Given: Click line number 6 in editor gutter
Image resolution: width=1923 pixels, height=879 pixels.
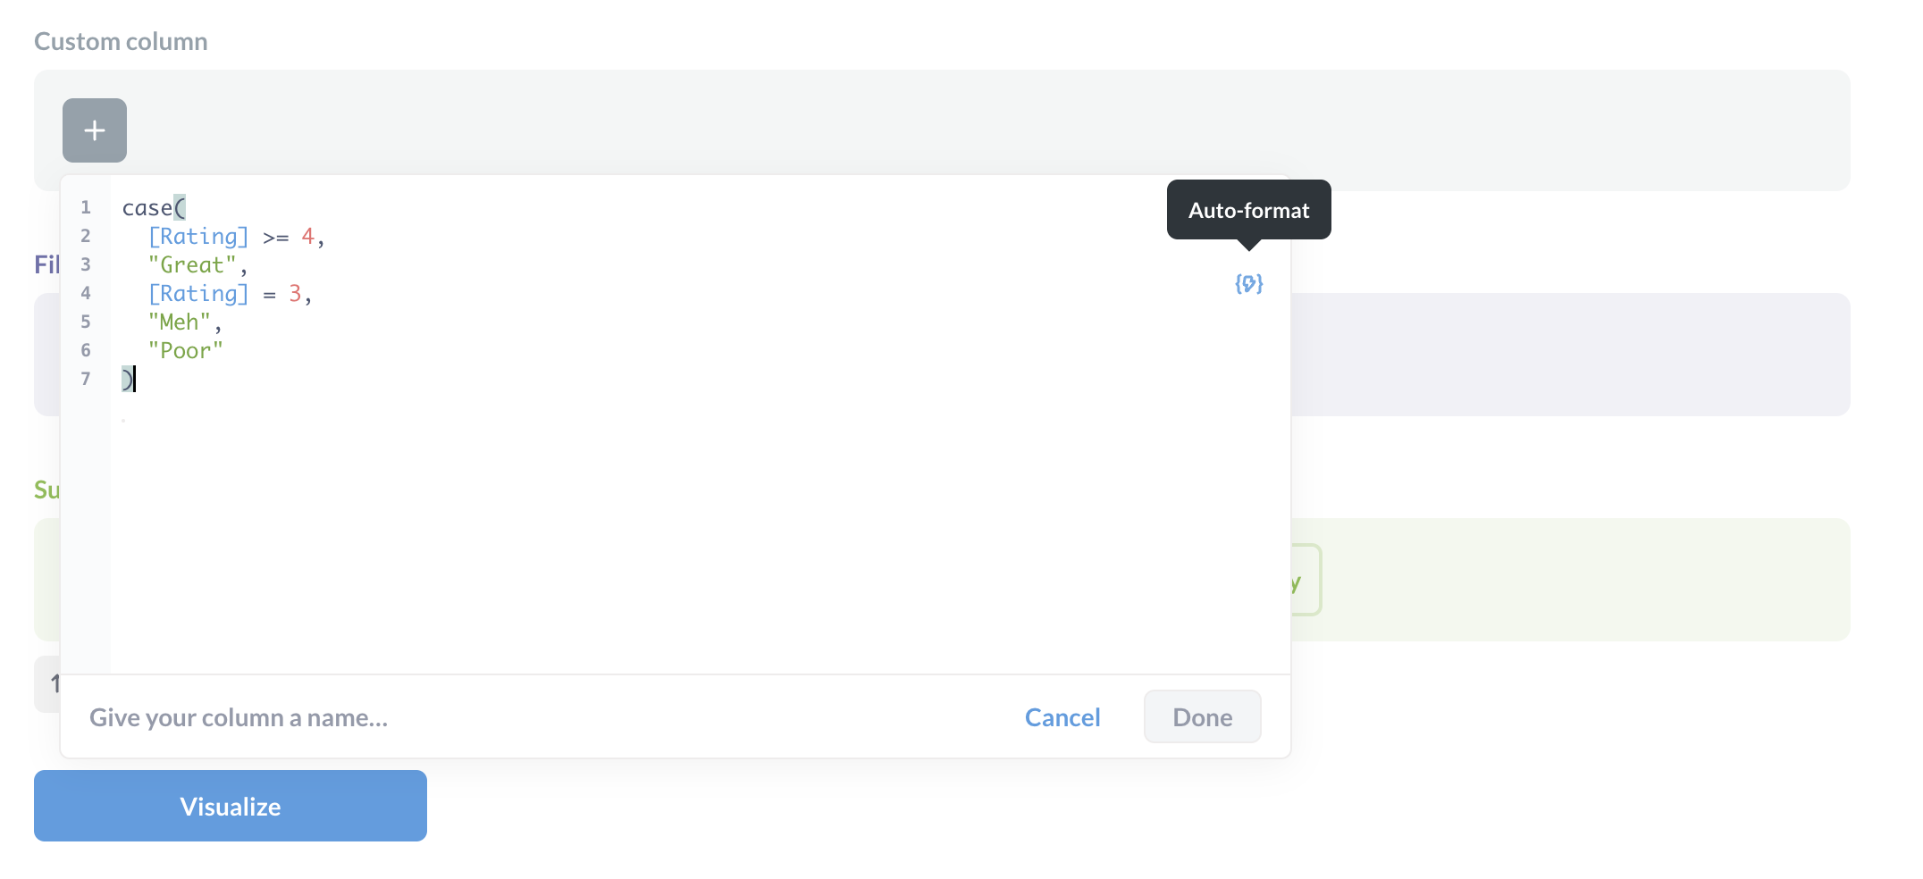Looking at the screenshot, I should click(86, 351).
